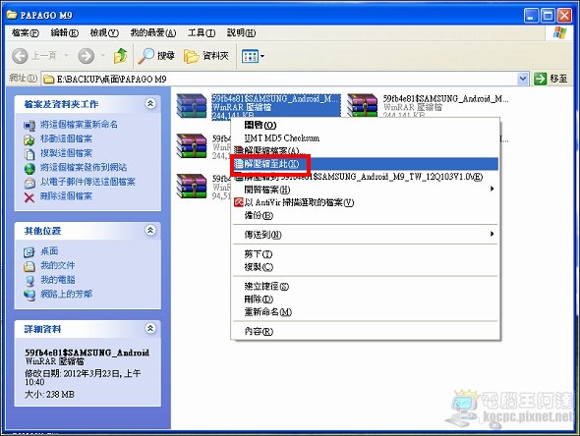Choose 備份(B) menu entry
580x436 pixels.
coord(365,215)
